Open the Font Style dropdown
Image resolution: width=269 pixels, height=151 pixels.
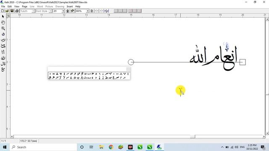(x=50, y=11)
